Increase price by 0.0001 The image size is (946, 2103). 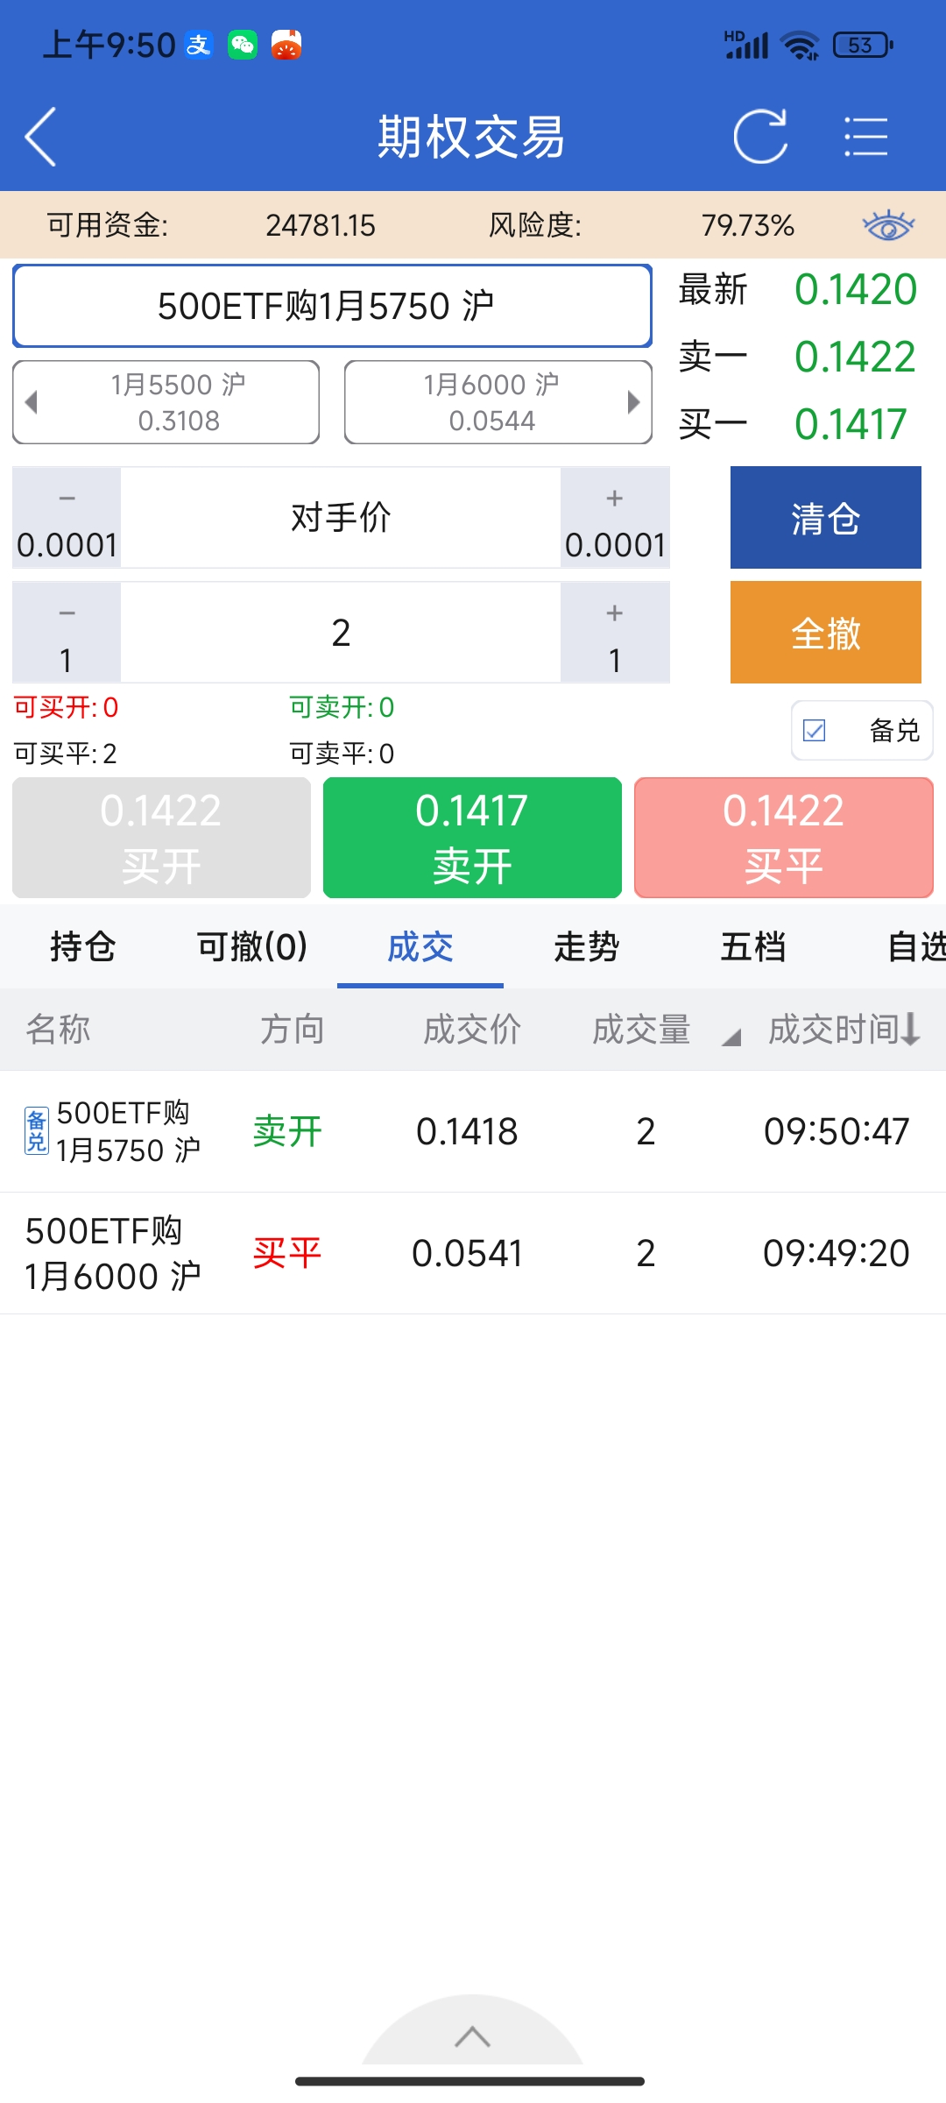(x=615, y=518)
